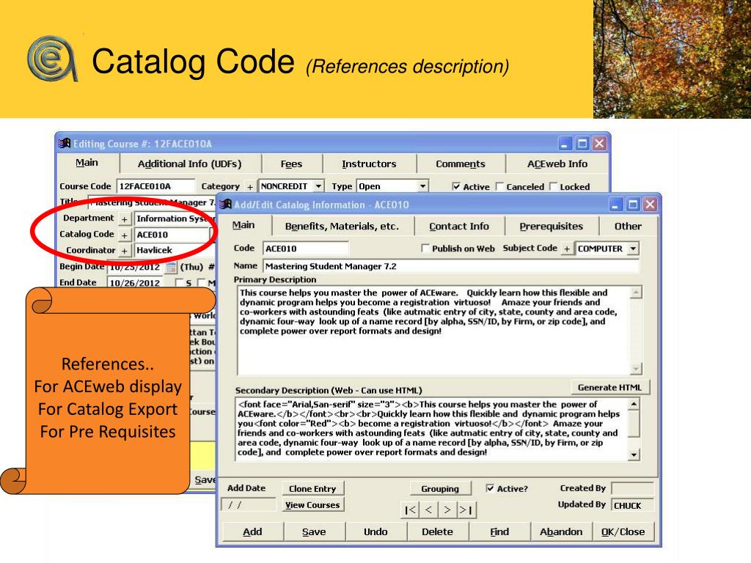The width and height of the screenshot is (751, 563).
Task: Click the Created By field
Action: [x=632, y=488]
